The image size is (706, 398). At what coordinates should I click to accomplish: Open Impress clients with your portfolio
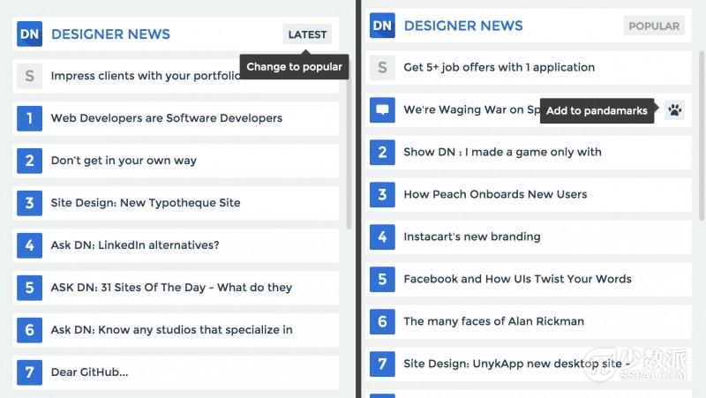pos(146,76)
